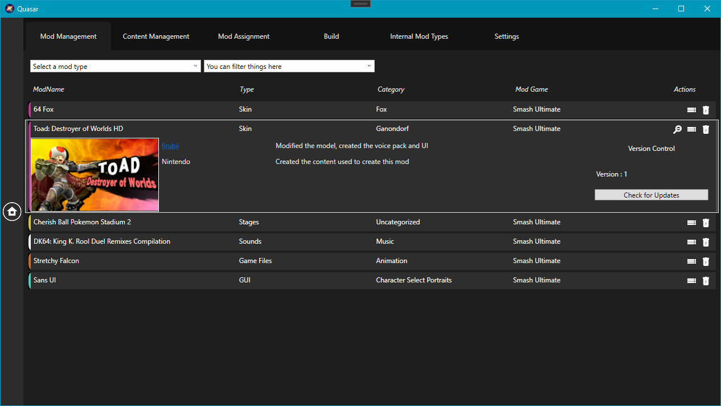Click the trash icon for Stretchy Falcon
The width and height of the screenshot is (721, 406).
pos(706,261)
